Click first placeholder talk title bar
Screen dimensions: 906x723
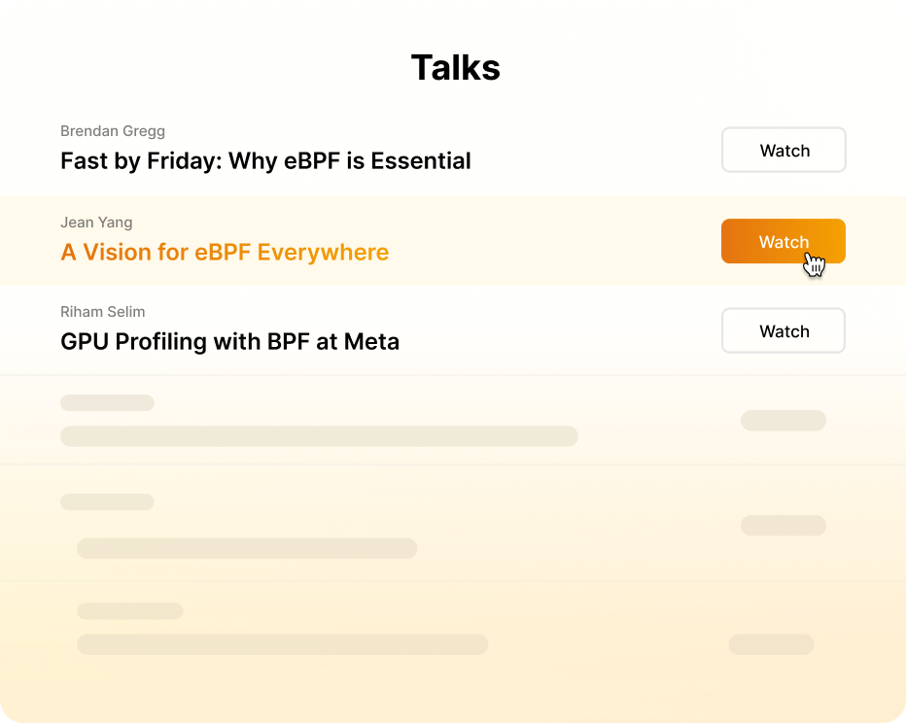(319, 436)
